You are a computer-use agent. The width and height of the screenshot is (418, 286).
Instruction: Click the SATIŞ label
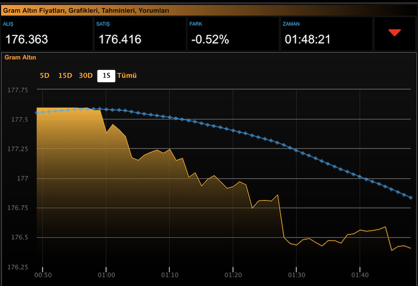(x=103, y=24)
